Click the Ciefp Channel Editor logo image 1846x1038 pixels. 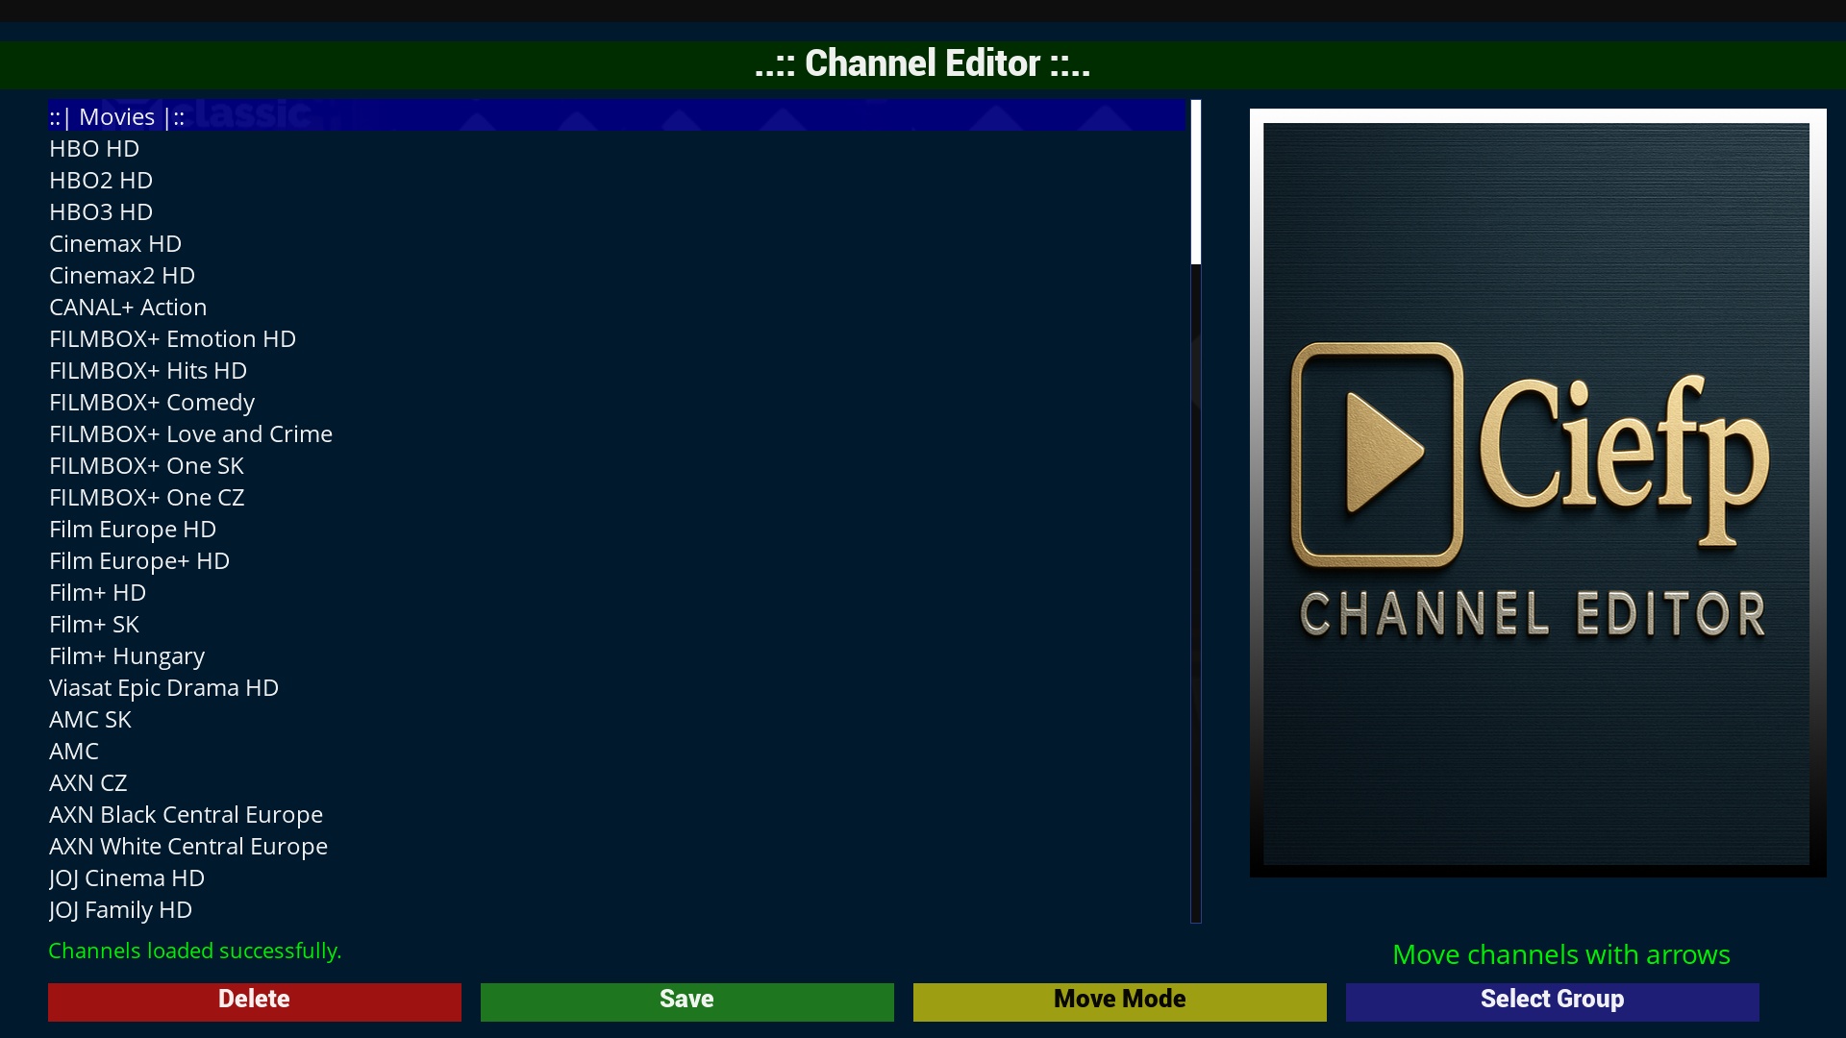click(1537, 492)
